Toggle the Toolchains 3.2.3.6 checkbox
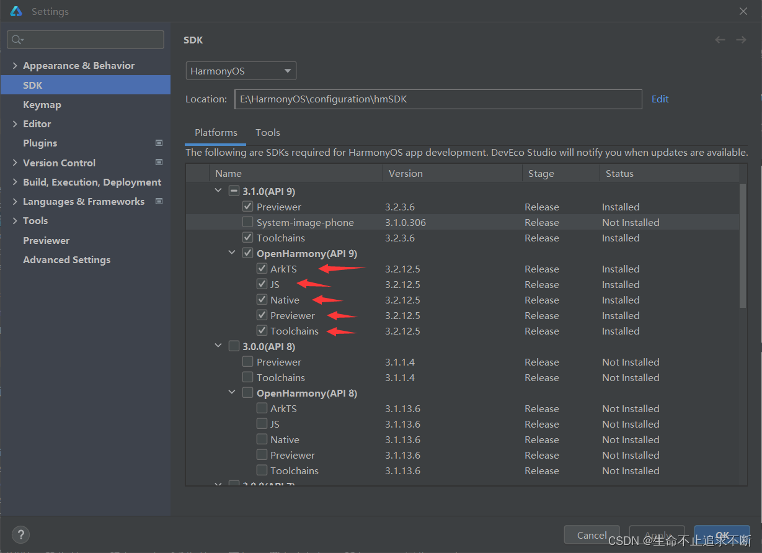Viewport: 762px width, 553px height. pos(247,238)
